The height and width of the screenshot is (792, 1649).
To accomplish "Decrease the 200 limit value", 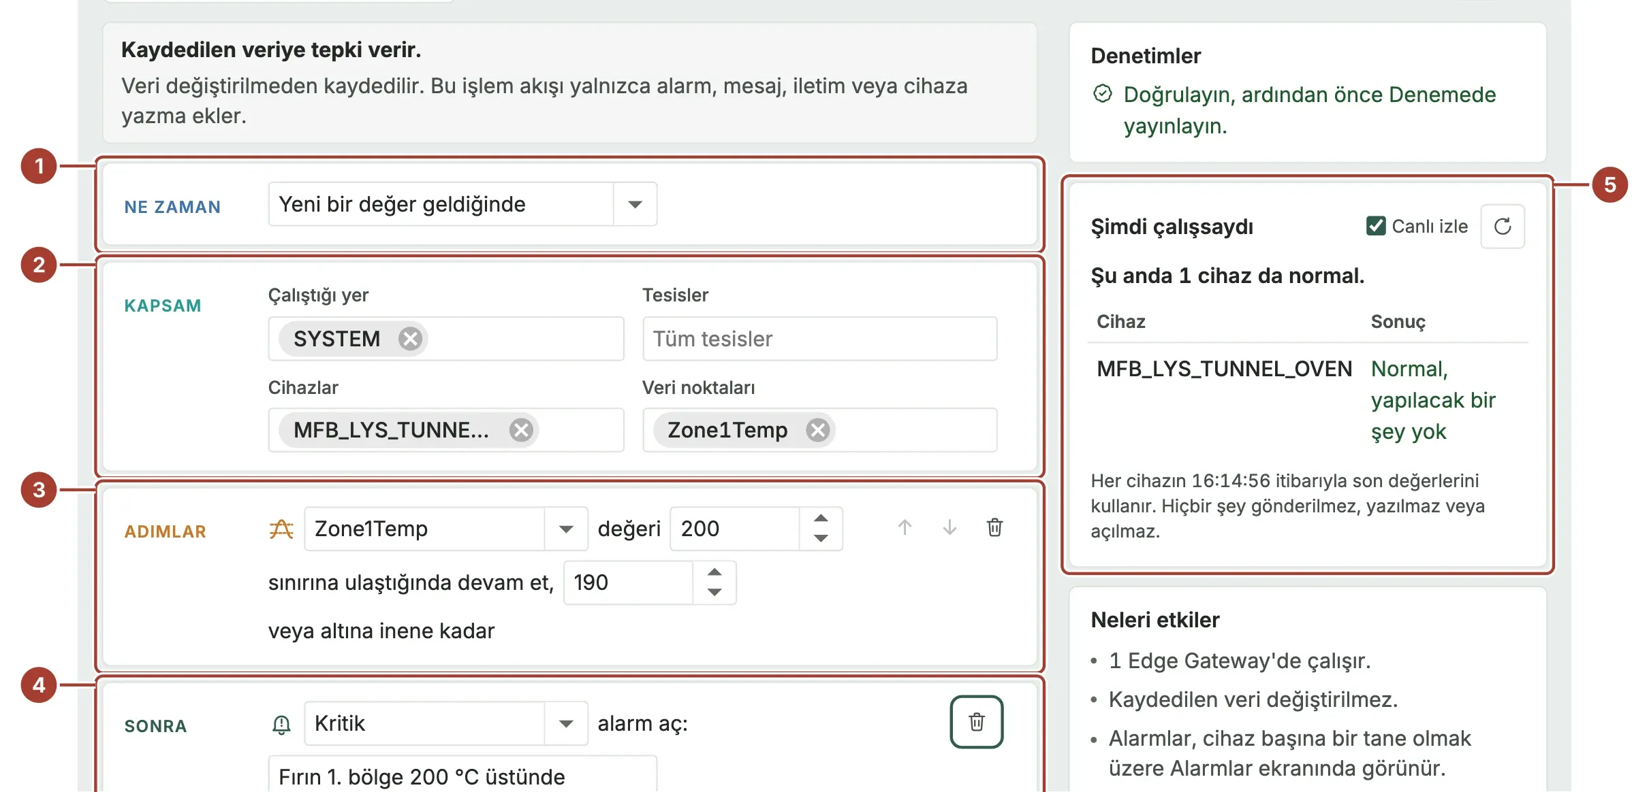I will [821, 539].
